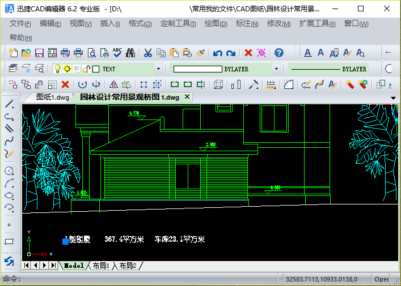Select the Circle drawing tool
This screenshot has width=401, height=286.
9,170
